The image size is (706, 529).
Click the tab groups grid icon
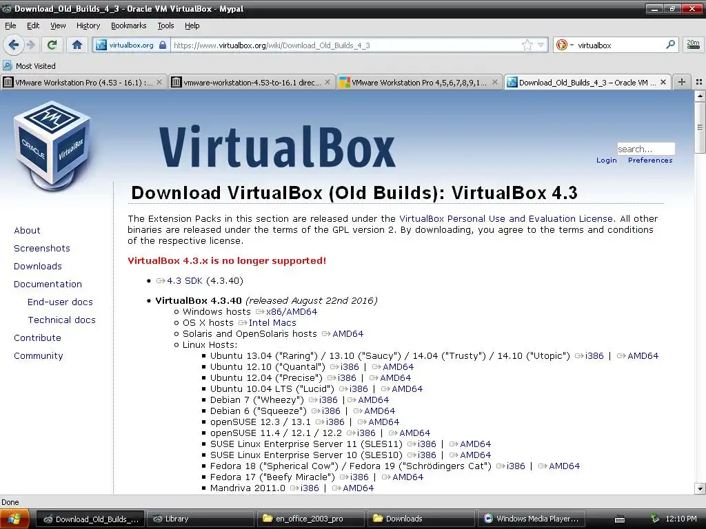699,82
